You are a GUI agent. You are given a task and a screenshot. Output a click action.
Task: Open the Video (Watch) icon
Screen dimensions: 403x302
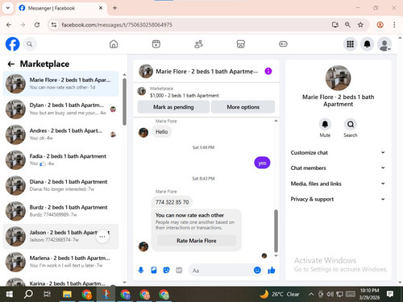tap(156, 44)
